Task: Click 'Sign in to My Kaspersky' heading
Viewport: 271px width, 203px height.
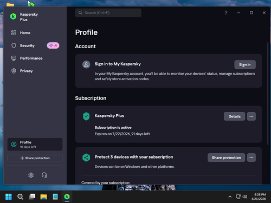Action: pos(118,64)
